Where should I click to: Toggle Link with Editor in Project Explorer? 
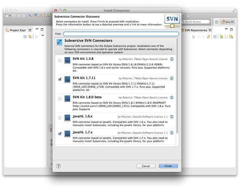pyautogui.click(x=30, y=37)
